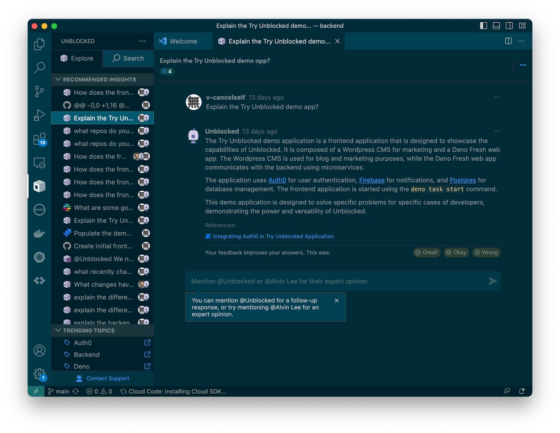Image resolution: width=560 pixels, height=433 pixels.
Task: Select the Unblocked activity bar icon
Action: 39,186
